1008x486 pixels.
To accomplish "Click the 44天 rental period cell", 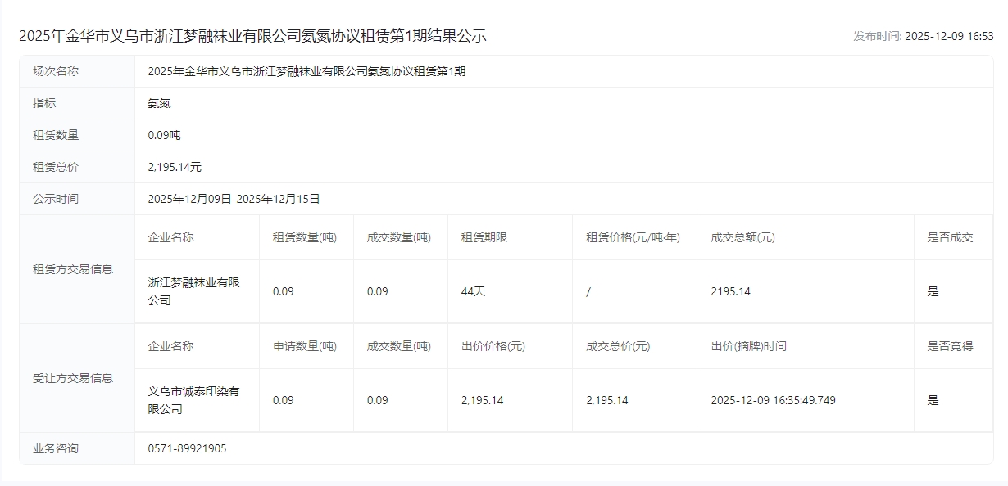I will (473, 291).
